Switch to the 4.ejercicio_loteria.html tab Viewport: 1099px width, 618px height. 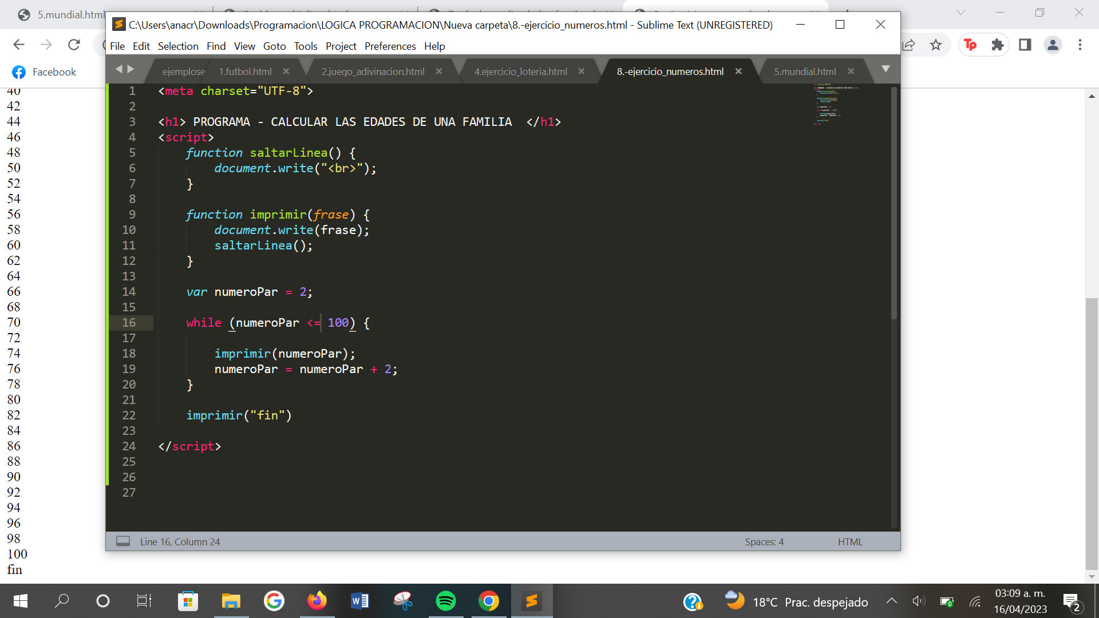(520, 72)
